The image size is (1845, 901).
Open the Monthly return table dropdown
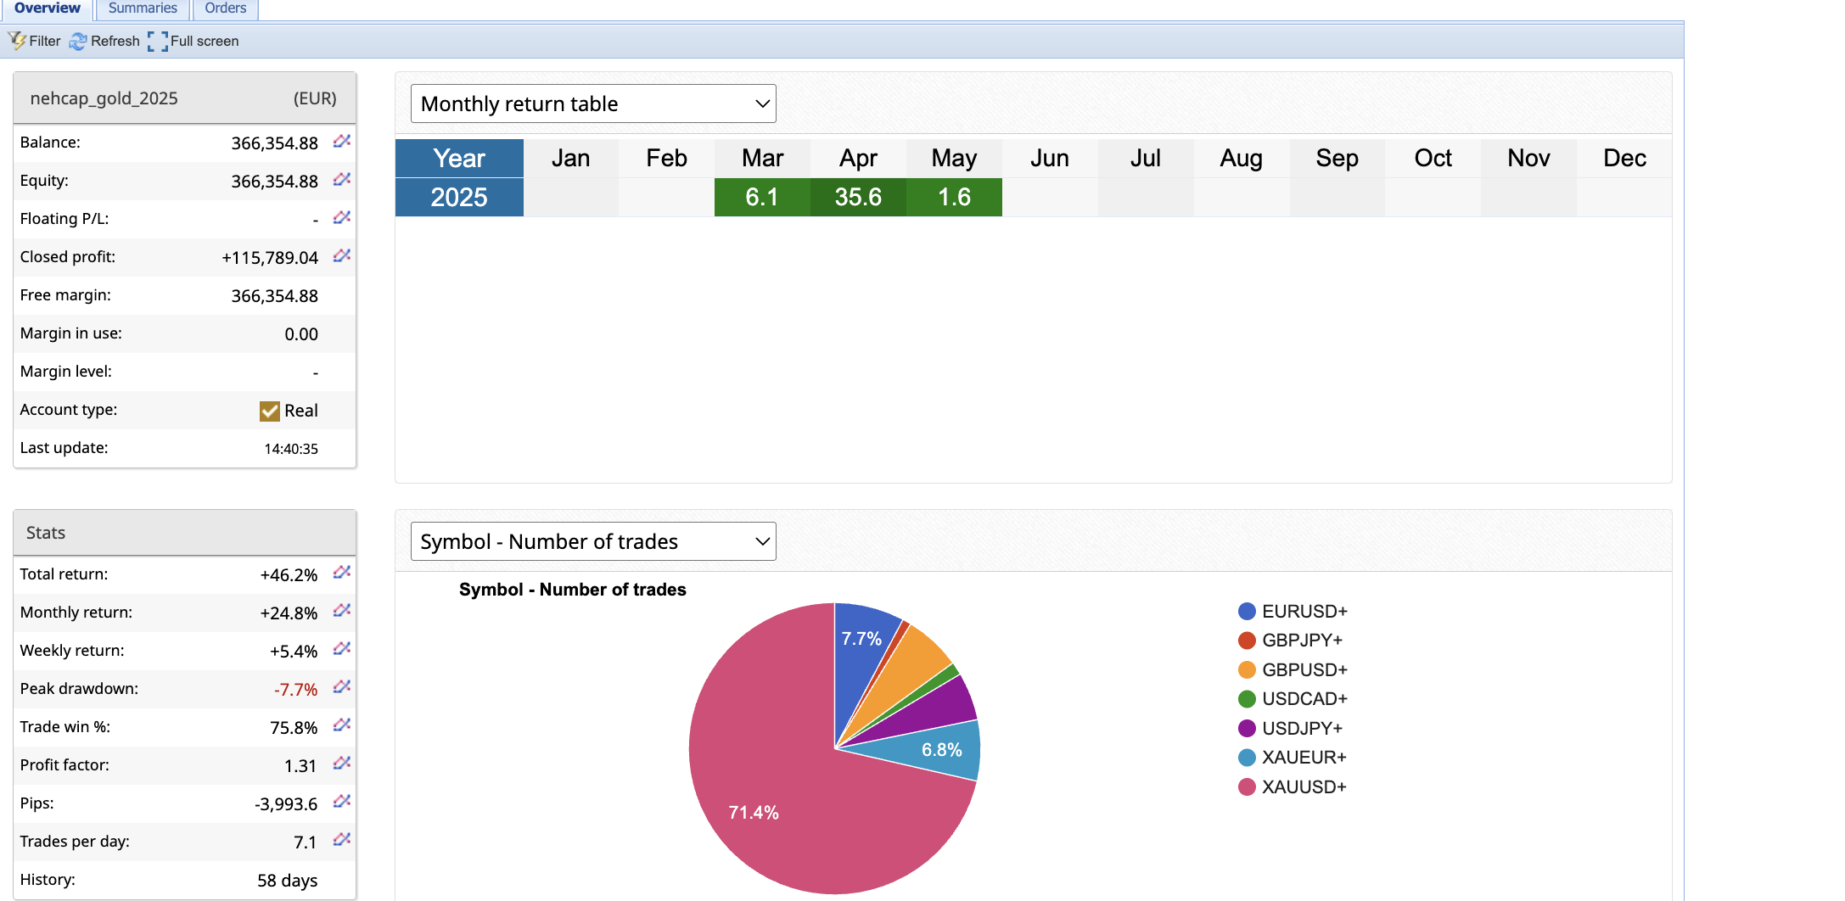[x=593, y=104]
